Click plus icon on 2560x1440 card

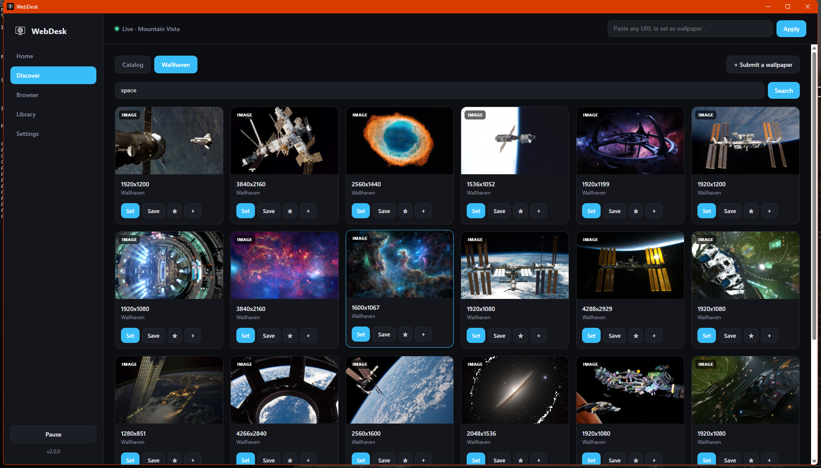click(423, 211)
